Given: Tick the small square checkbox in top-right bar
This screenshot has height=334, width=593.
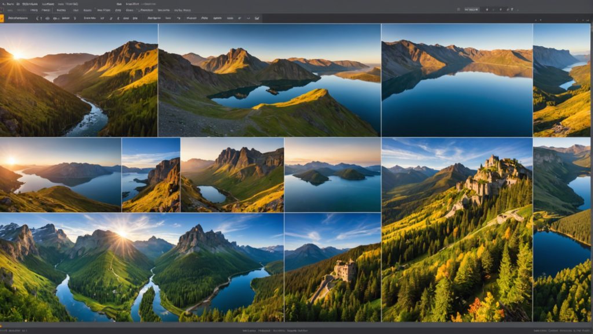Looking at the screenshot, I should pyautogui.click(x=459, y=10).
